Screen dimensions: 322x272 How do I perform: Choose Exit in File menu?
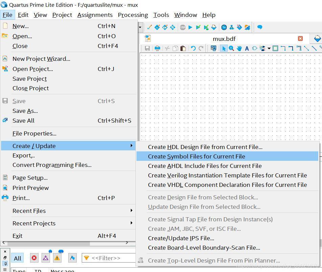pos(69,236)
